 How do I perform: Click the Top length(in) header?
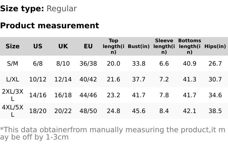[x=113, y=46]
